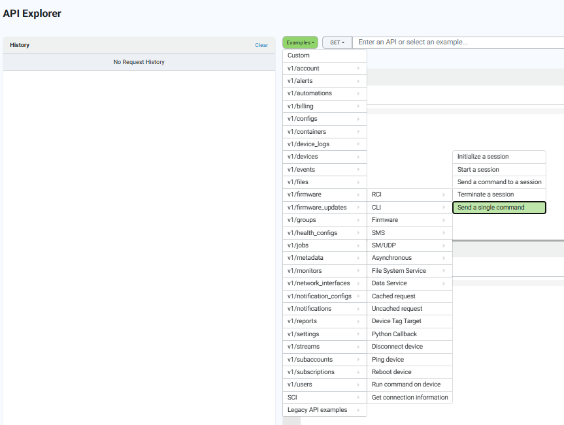This screenshot has width=564, height=425.
Task: Open the SCI submenu
Action: point(325,398)
